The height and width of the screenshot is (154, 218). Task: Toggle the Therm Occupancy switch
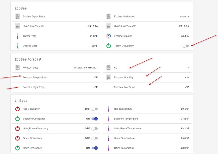[x=185, y=46]
